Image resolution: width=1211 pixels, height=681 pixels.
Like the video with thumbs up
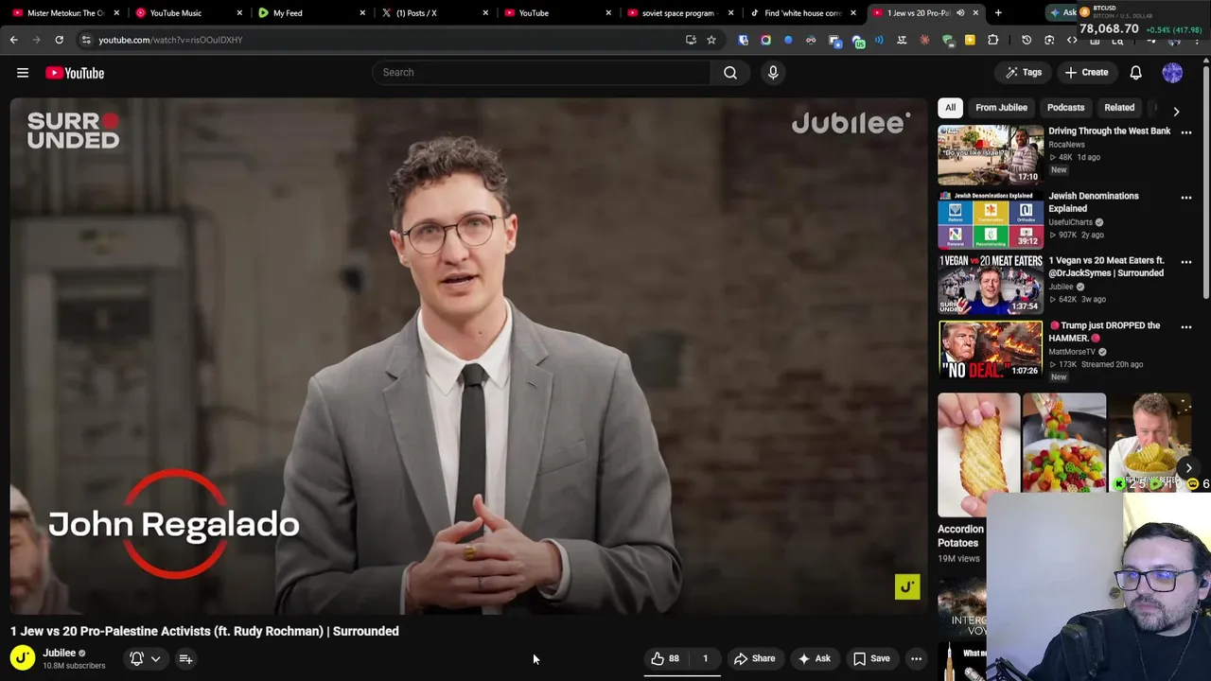[x=665, y=658]
